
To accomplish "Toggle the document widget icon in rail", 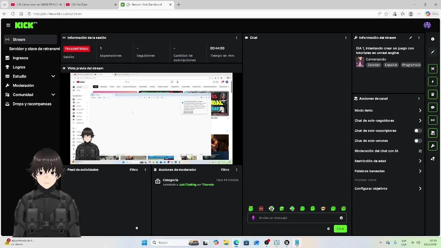I will click(433, 94).
